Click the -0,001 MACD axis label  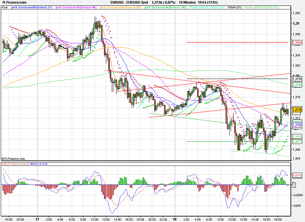pyautogui.click(x=297, y=205)
